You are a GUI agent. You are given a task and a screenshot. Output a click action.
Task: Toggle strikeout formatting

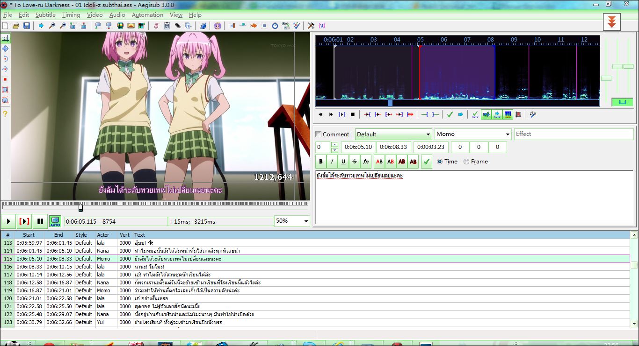(x=355, y=162)
